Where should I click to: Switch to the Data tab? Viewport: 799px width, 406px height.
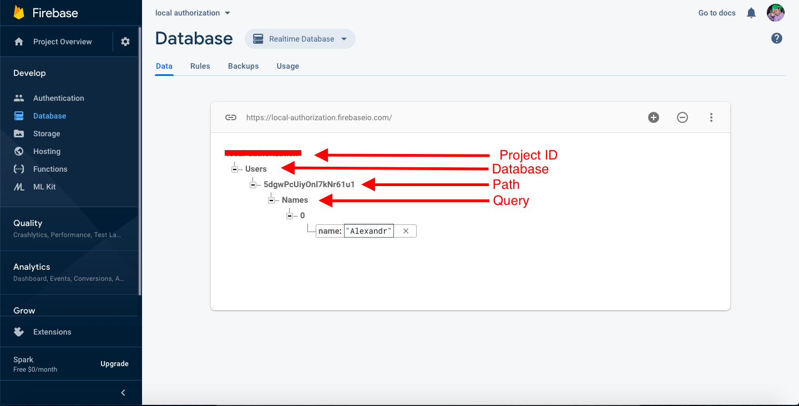point(164,66)
